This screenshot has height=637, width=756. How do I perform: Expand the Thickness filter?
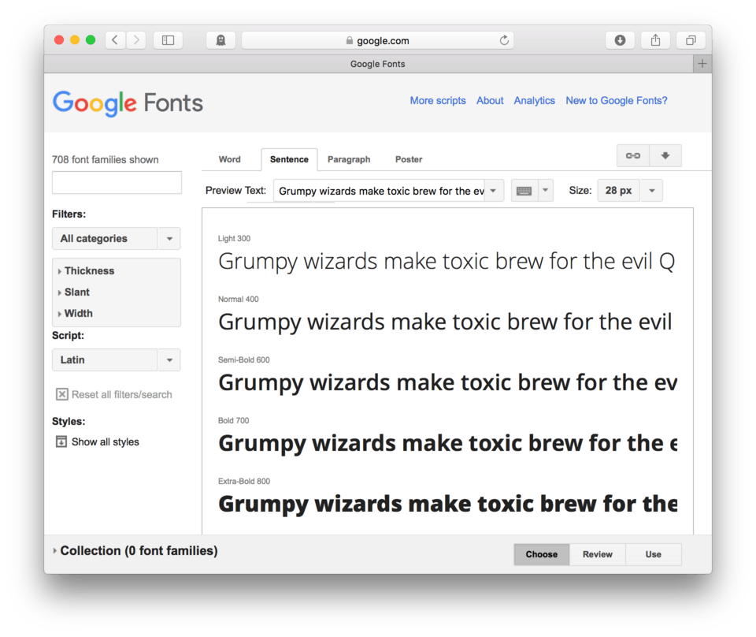(87, 270)
